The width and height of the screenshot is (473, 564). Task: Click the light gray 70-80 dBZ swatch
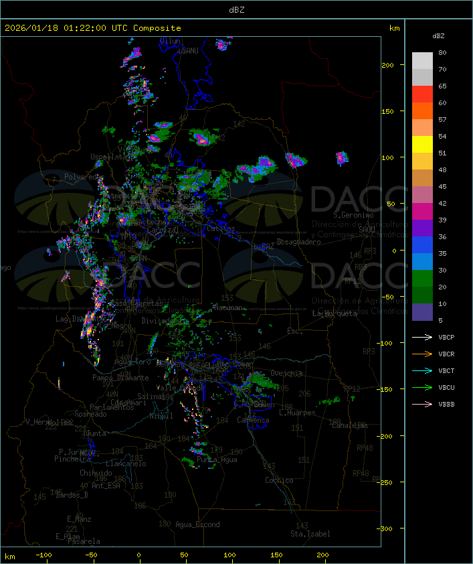click(422, 61)
